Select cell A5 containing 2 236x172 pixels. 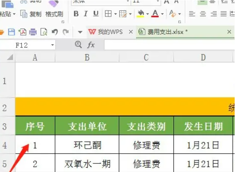point(35,163)
